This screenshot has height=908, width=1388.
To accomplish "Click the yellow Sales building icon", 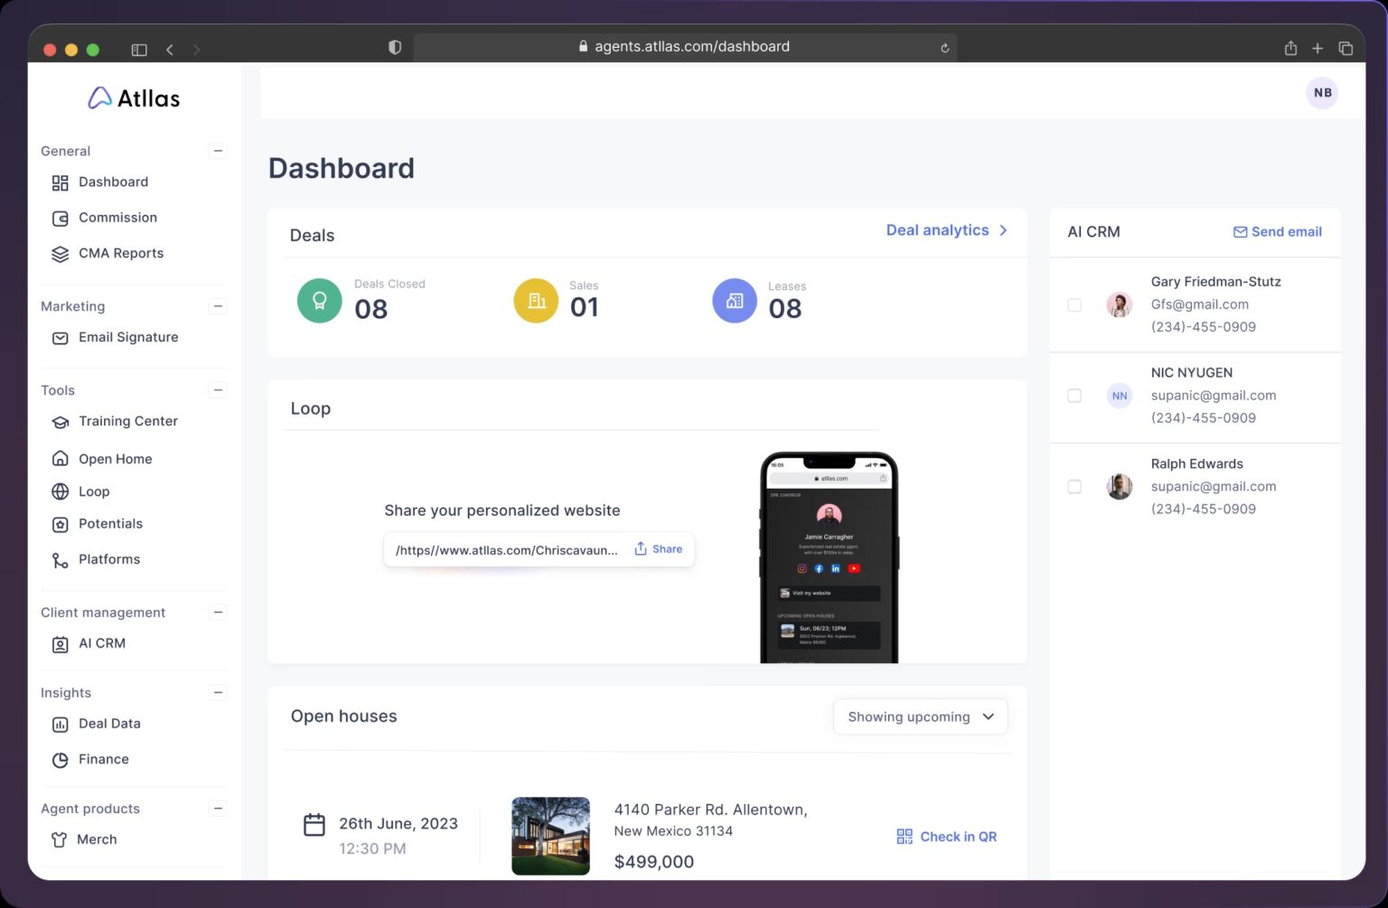I will point(536,301).
